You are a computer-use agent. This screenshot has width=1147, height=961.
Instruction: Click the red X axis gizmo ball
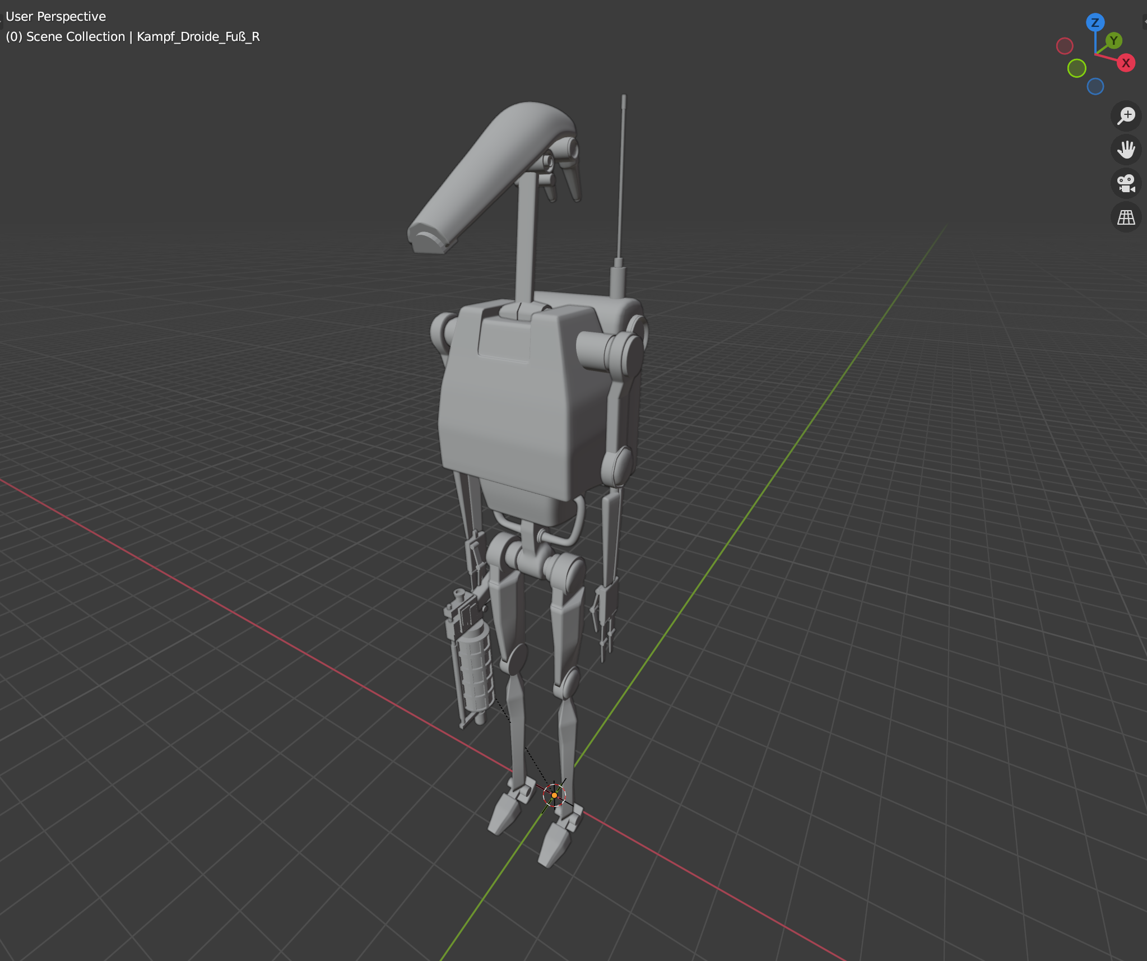[1125, 63]
